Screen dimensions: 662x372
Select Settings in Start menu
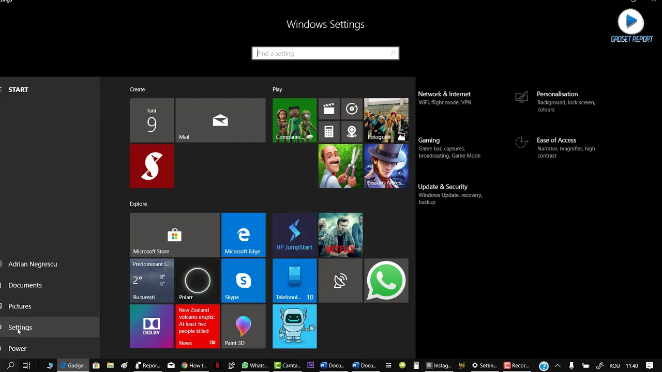50,328
